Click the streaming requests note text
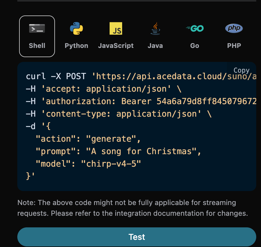Image resolution: width=261 pixels, height=247 pixels. 133,208
